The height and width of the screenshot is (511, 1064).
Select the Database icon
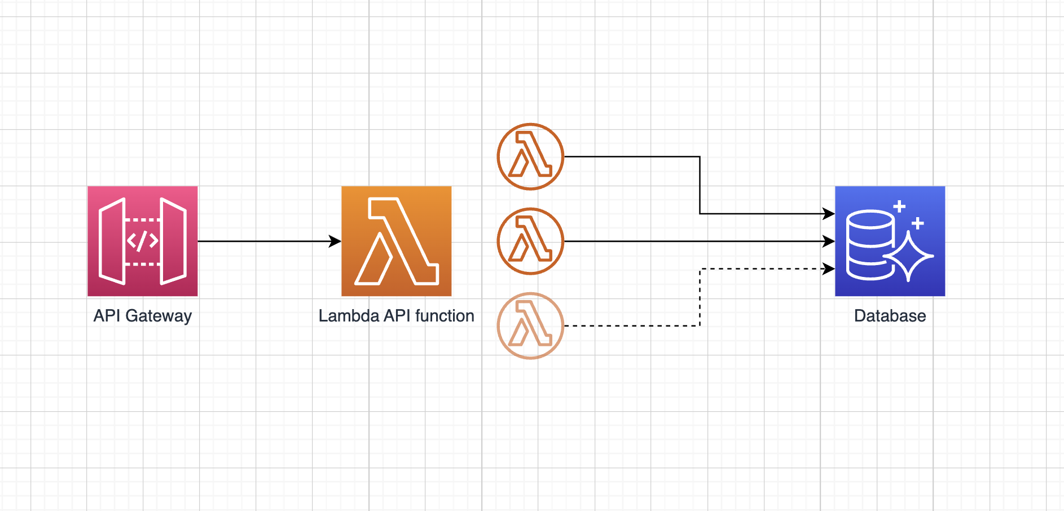coord(889,241)
